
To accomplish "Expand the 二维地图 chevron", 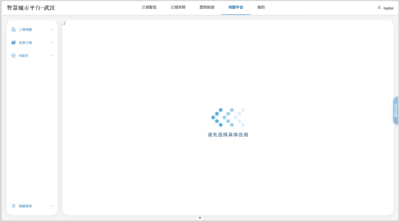I will point(52,29).
